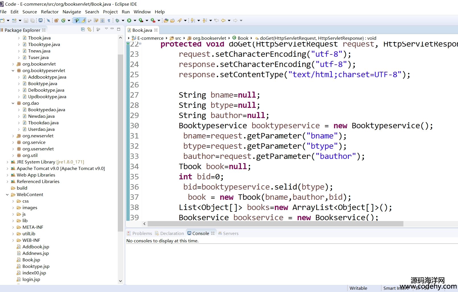This screenshot has height=292, width=458.
Task: Switch to the Declaration tab
Action: [170, 233]
